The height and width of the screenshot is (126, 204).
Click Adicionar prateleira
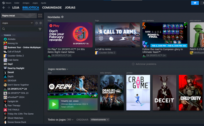click(x=144, y=64)
